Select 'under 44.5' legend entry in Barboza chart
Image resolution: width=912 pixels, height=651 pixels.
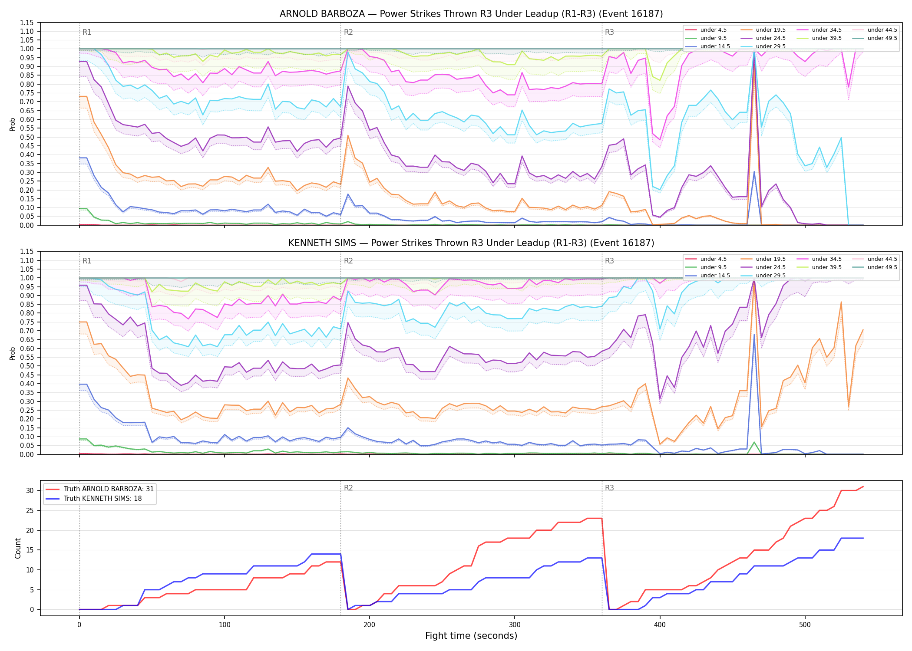tap(875, 30)
